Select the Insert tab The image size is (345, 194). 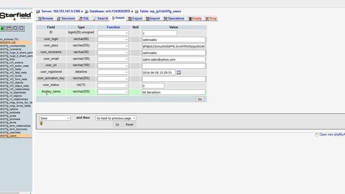pyautogui.click(x=118, y=18)
